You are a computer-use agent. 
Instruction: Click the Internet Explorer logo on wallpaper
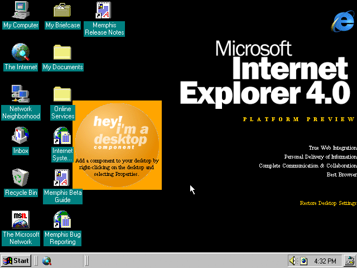point(343,21)
